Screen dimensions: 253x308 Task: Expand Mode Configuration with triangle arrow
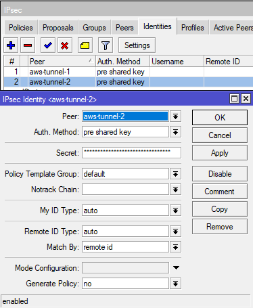click(x=176, y=268)
